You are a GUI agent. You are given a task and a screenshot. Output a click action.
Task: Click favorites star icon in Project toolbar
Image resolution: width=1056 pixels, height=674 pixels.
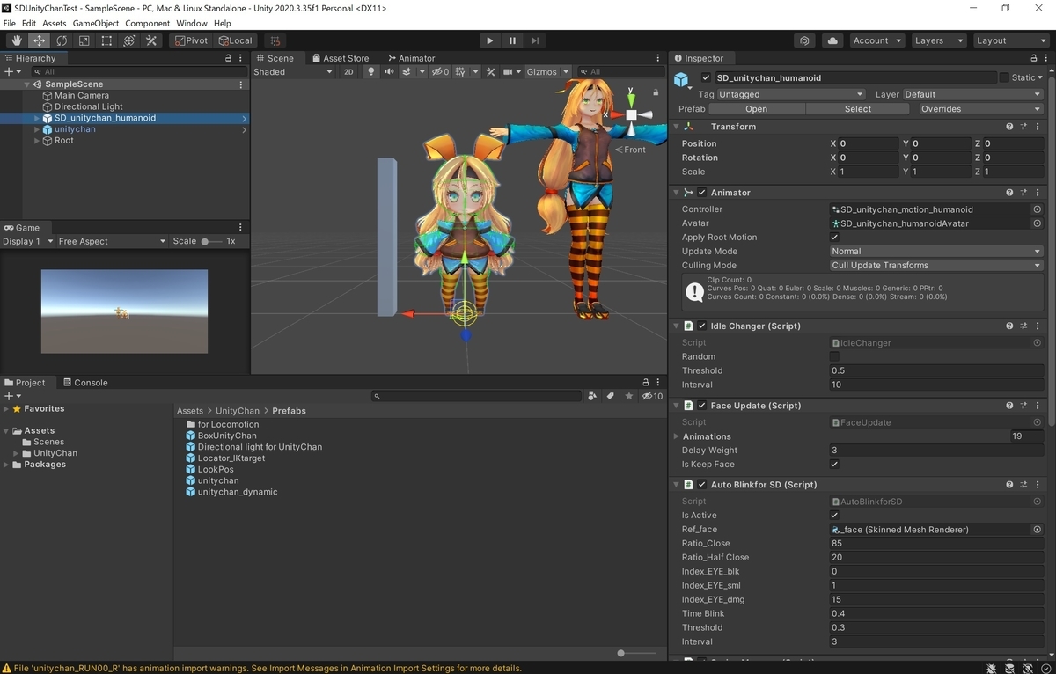coord(628,396)
